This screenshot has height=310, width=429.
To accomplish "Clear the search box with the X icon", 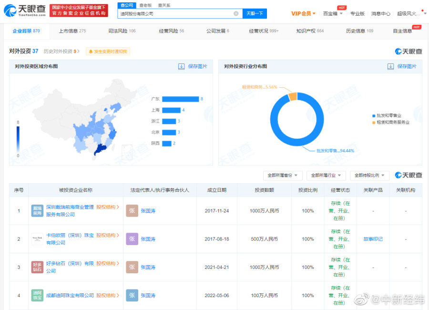I will pyautogui.click(x=236, y=14).
